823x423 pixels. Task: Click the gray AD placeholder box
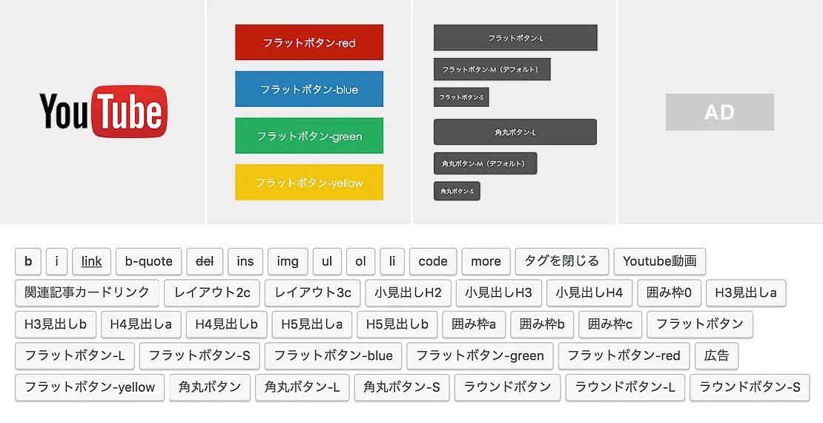click(x=719, y=112)
